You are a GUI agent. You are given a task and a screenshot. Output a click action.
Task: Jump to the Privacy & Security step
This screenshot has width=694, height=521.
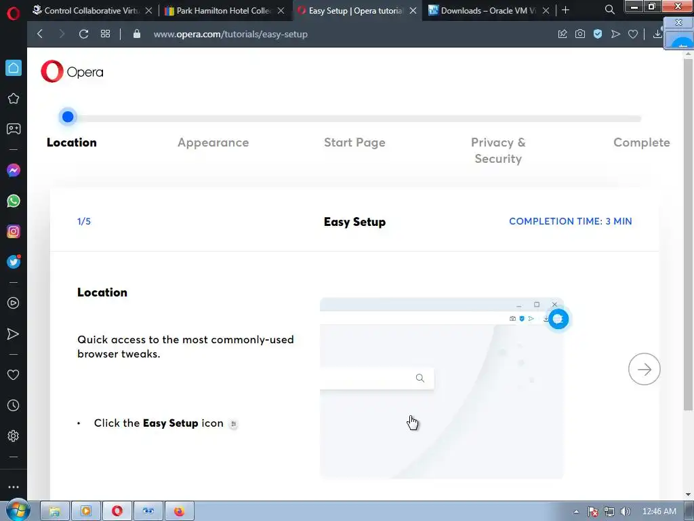pos(498,150)
